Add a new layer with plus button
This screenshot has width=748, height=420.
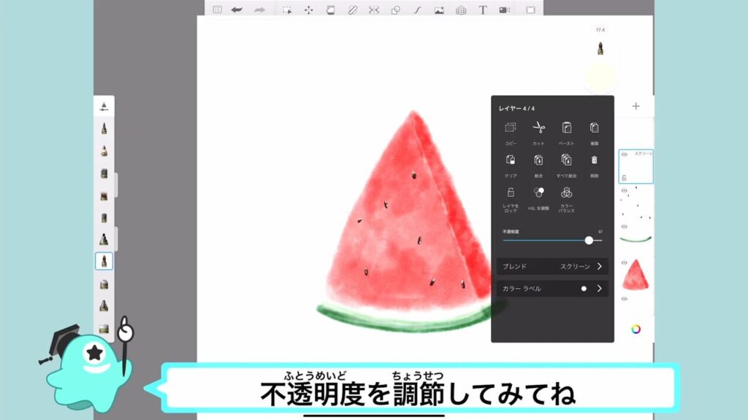[x=636, y=106]
